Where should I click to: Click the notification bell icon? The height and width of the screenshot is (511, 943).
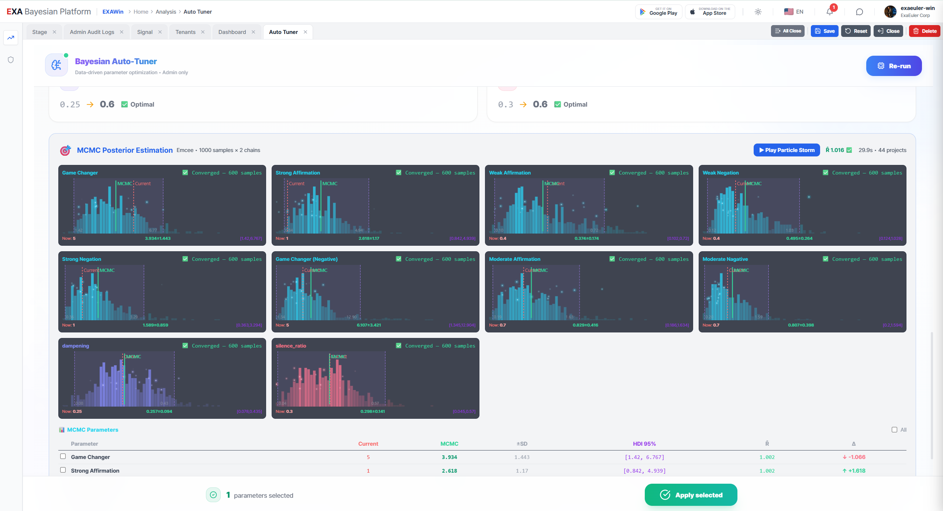point(829,12)
